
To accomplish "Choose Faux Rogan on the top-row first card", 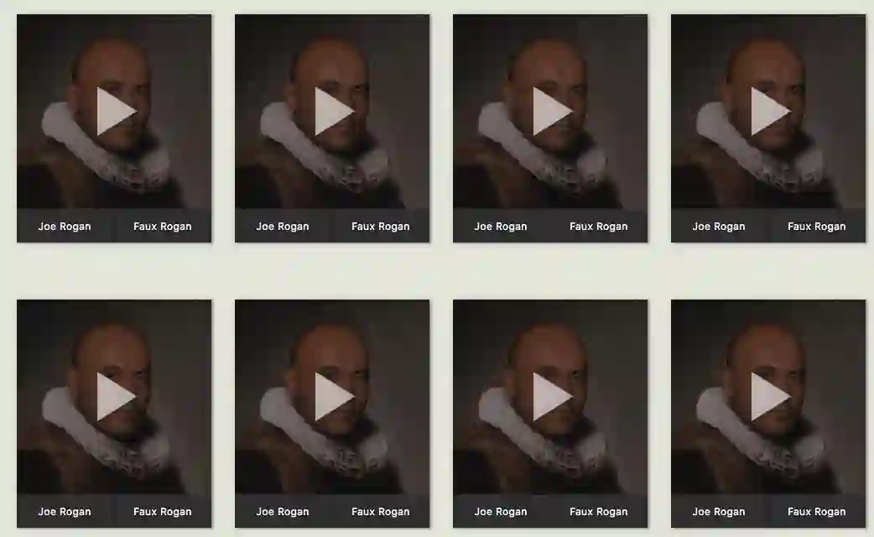I will [x=163, y=227].
